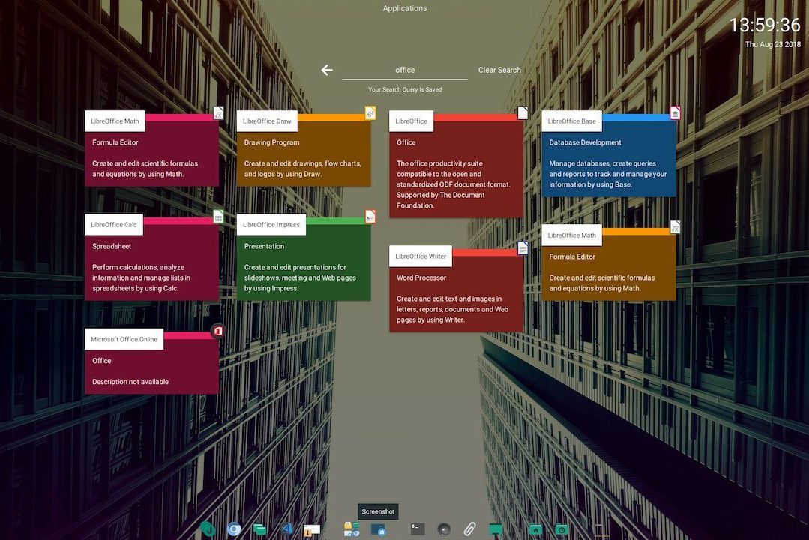Open the clock application from the dock
This screenshot has height=540, width=809.
point(562,529)
